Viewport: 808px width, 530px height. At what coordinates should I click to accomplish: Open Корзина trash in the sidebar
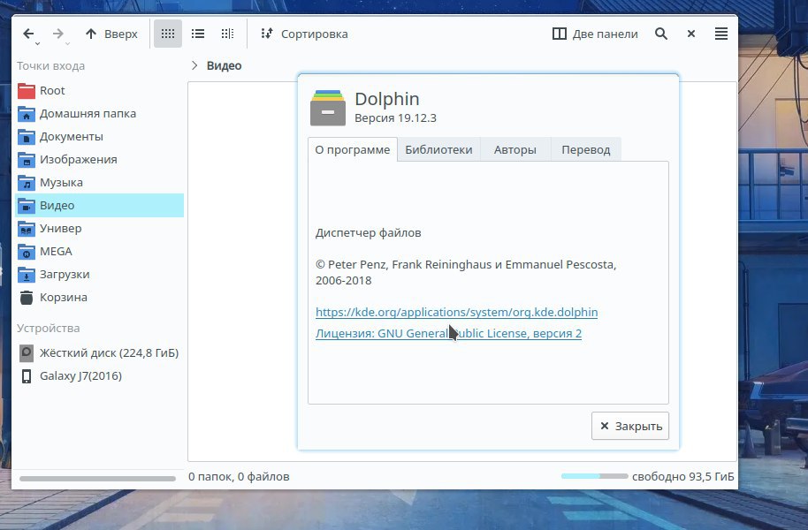(100, 297)
